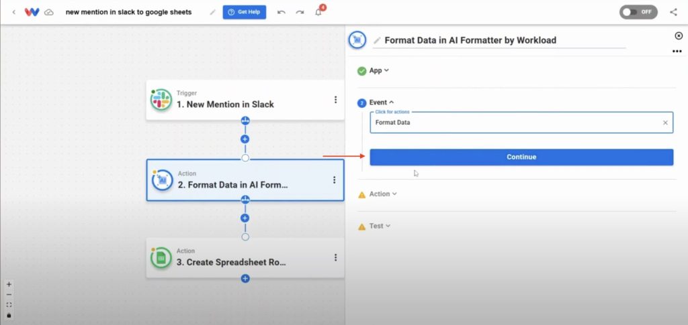Click the green check App status icon
This screenshot has height=325, width=688.
362,71
